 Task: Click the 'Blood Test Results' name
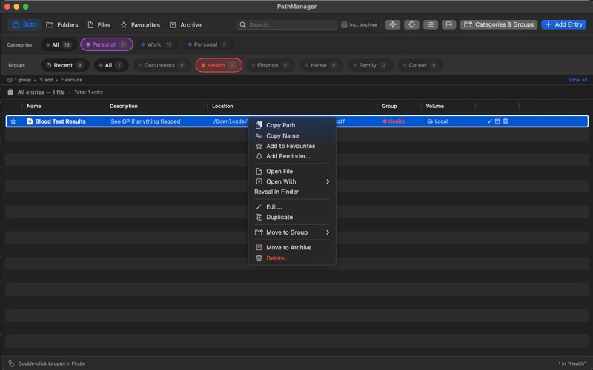coord(61,121)
